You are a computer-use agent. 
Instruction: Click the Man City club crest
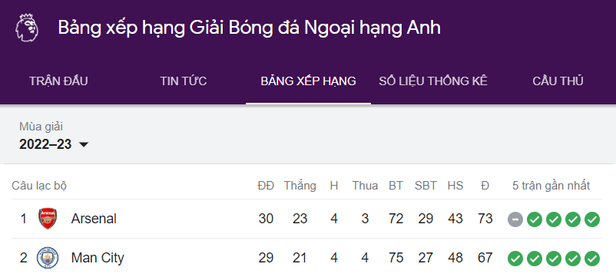(48, 258)
